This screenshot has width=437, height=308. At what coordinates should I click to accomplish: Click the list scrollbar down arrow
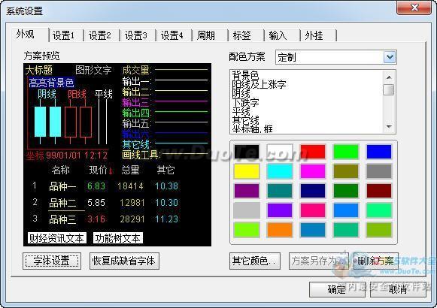(389, 127)
